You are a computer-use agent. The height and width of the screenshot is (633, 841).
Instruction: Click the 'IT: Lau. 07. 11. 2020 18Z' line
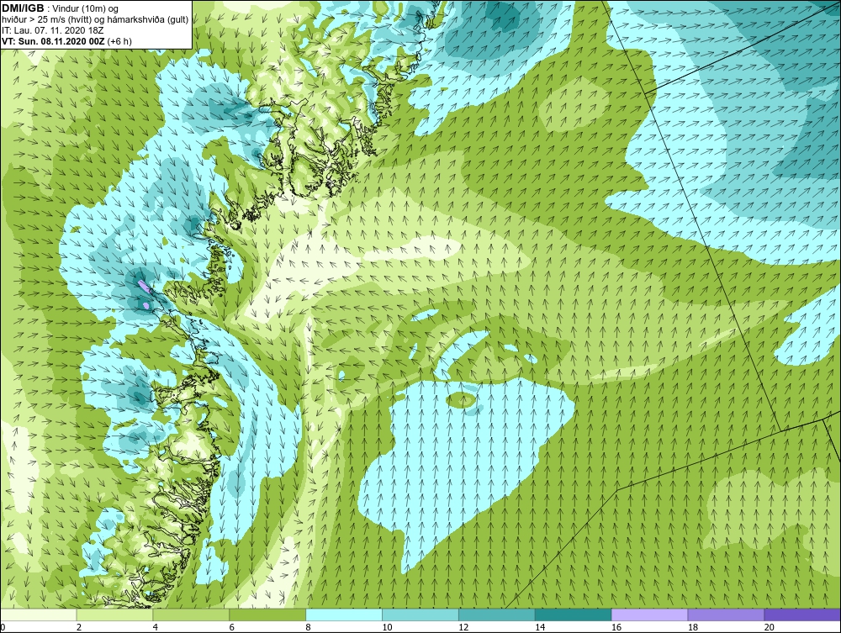coord(51,30)
